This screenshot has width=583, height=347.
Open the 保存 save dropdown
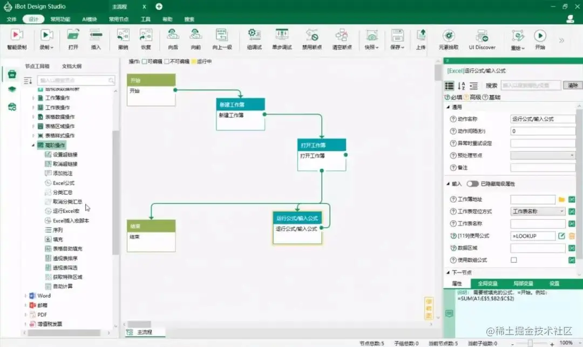click(x=397, y=39)
